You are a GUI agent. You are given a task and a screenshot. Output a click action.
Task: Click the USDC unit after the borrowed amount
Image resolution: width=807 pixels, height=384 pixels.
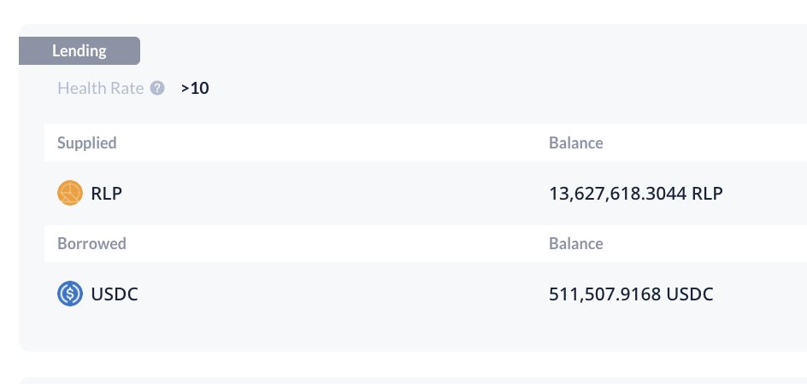tap(690, 294)
